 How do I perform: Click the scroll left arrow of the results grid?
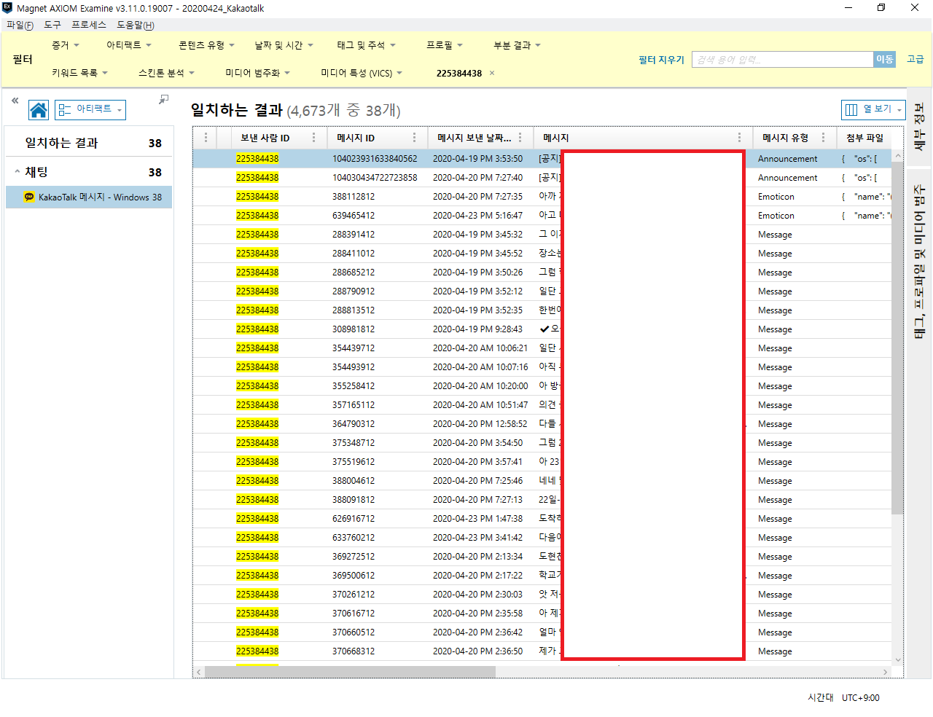(x=199, y=672)
